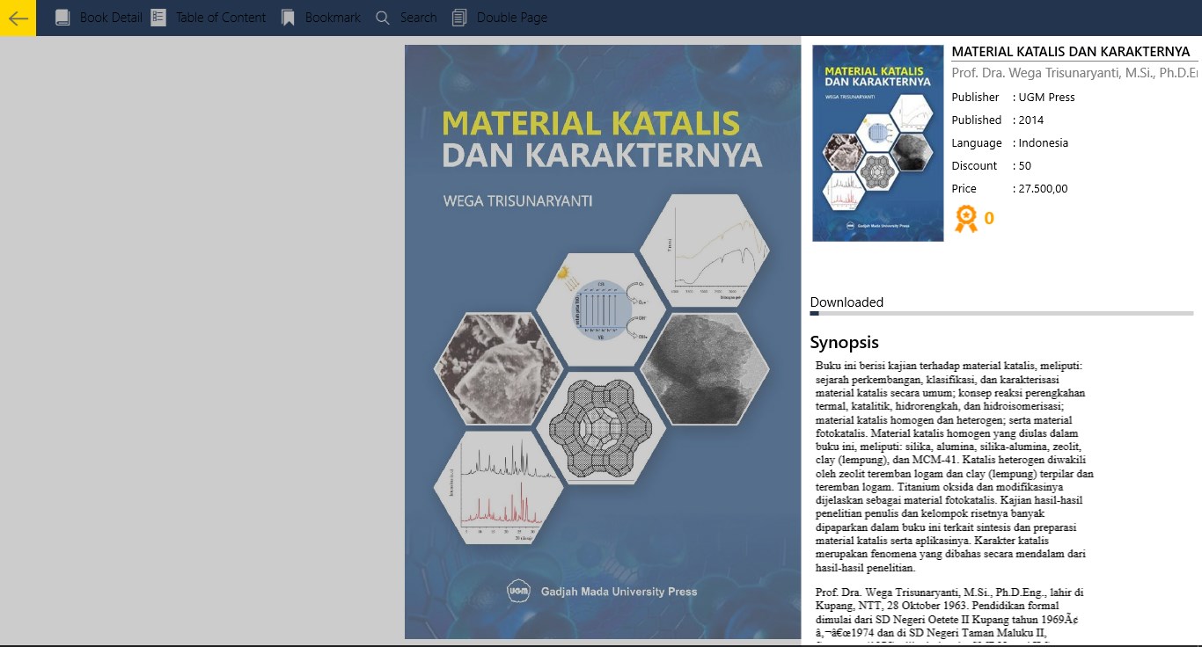Open the Table of Content label
The height and width of the screenshot is (647, 1202).
(221, 18)
